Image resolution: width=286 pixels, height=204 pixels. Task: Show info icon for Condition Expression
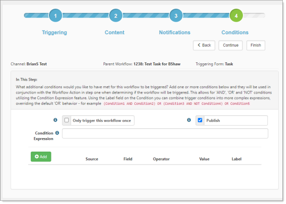pos(57,133)
